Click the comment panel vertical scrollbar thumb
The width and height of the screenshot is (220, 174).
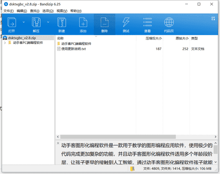[216, 150]
